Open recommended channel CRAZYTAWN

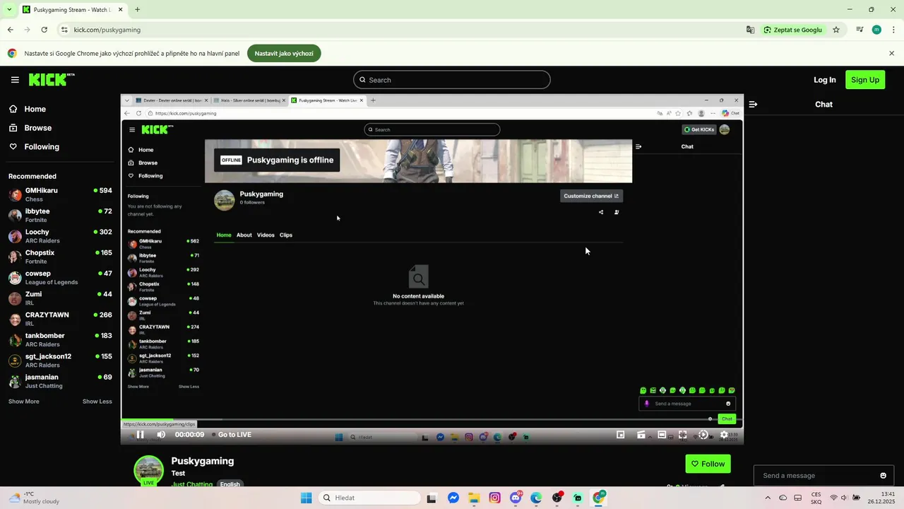[x=60, y=319]
